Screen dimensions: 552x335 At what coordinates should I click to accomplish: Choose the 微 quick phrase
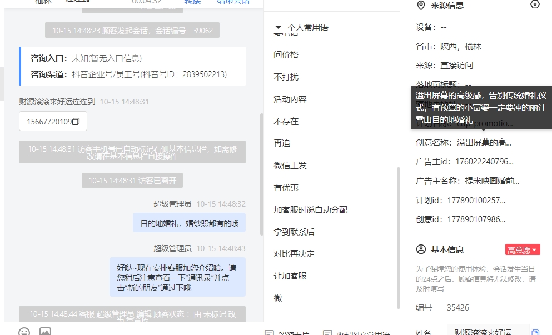278,298
